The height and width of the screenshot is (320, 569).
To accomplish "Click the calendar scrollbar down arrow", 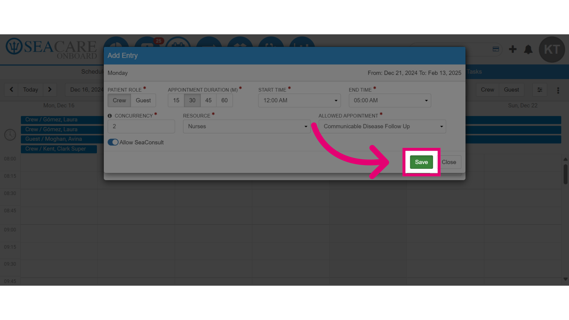I will point(565,279).
